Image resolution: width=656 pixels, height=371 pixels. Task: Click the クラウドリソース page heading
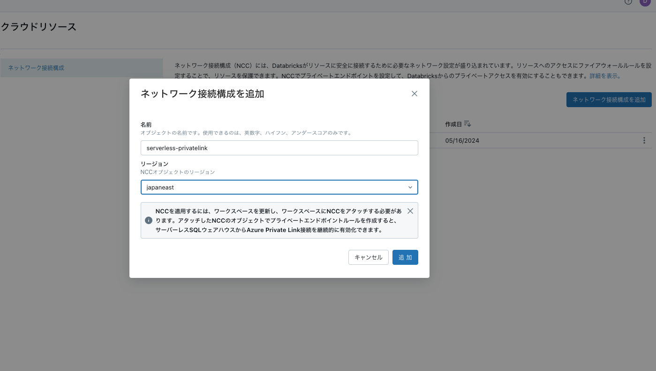[38, 27]
